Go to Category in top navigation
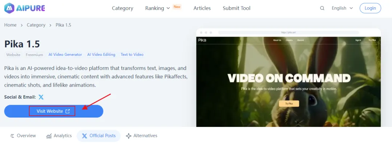The height and width of the screenshot is (145, 392). point(122,8)
